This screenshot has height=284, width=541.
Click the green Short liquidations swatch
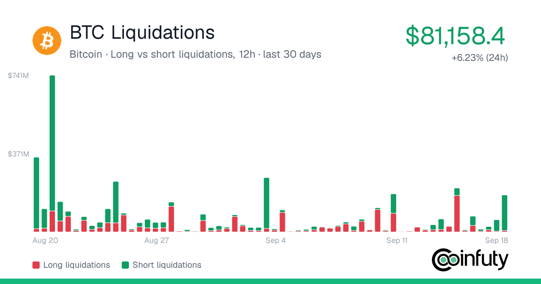tap(125, 265)
